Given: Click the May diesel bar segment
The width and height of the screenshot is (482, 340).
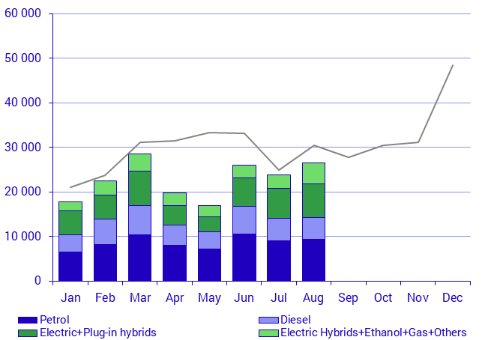Looking at the screenshot, I should pos(209,240).
